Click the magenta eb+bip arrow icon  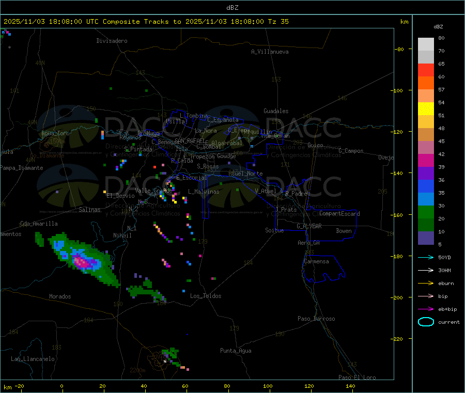pyautogui.click(x=426, y=309)
